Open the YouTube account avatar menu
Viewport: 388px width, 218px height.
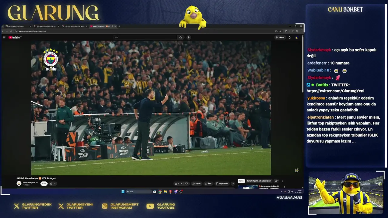(296, 38)
